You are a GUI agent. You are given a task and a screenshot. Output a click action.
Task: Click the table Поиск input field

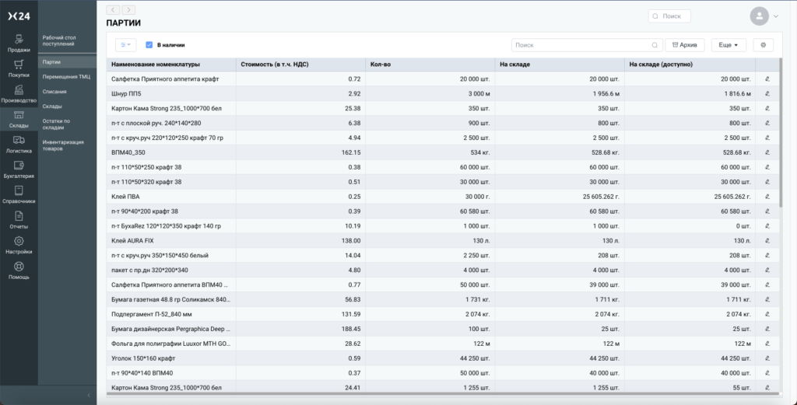[x=581, y=45]
